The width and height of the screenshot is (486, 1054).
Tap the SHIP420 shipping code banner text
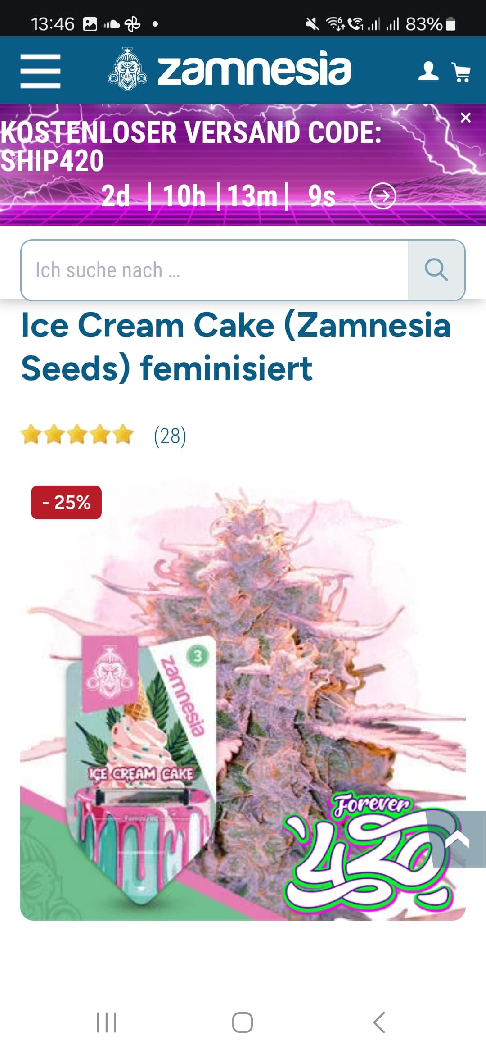coord(191,146)
